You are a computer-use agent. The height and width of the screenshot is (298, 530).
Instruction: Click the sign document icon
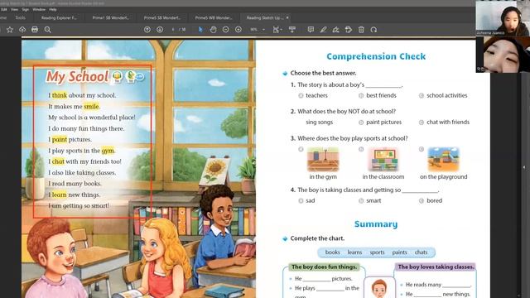335,30
